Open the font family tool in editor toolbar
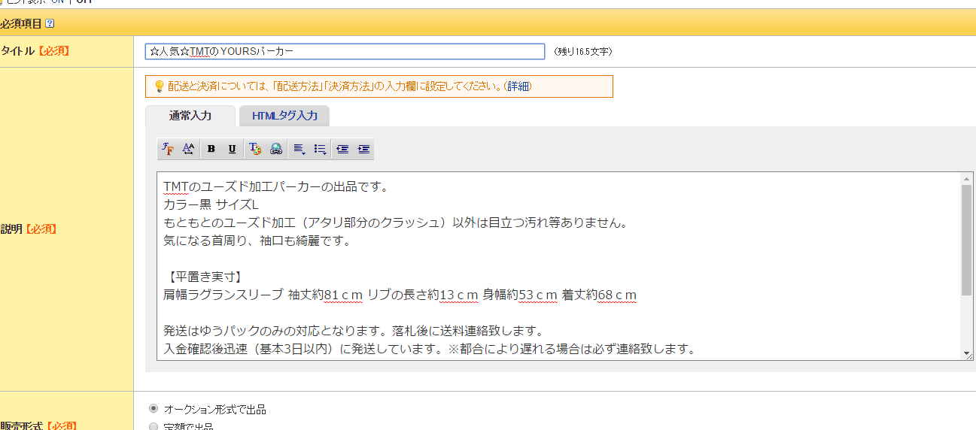The width and height of the screenshot is (976, 430). click(x=168, y=149)
